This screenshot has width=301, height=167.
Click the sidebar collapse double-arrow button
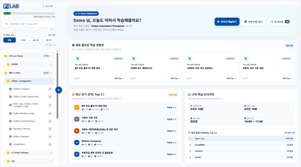pyautogui.click(x=58, y=90)
